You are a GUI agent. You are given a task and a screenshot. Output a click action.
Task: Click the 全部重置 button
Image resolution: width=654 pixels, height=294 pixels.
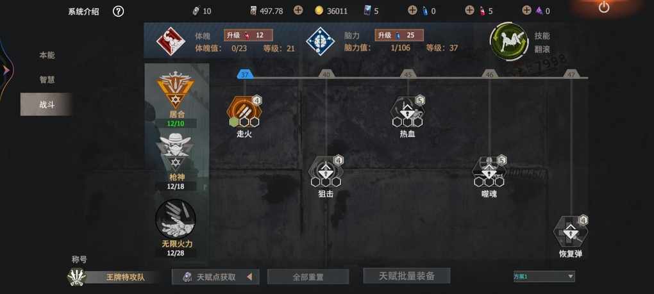(x=308, y=277)
